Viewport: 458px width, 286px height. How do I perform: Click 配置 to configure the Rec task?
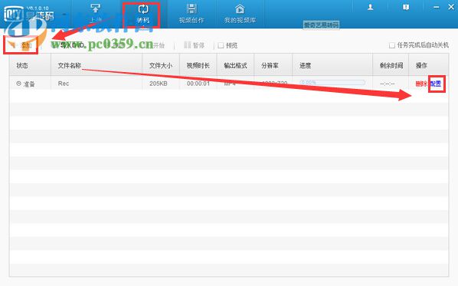click(x=436, y=84)
